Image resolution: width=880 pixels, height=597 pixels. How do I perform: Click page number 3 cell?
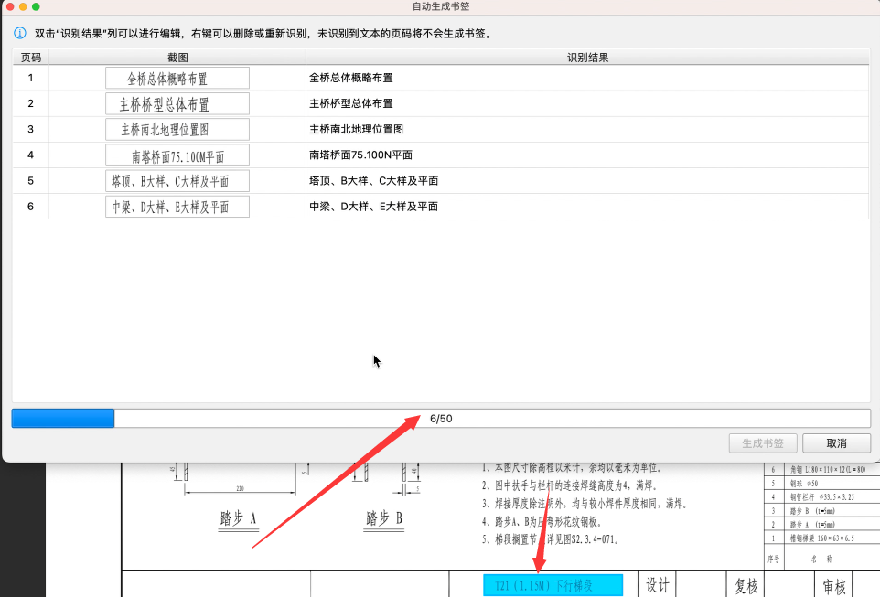(30, 129)
